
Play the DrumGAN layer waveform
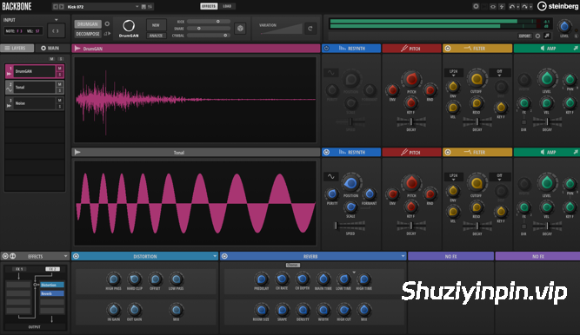[x=77, y=49]
